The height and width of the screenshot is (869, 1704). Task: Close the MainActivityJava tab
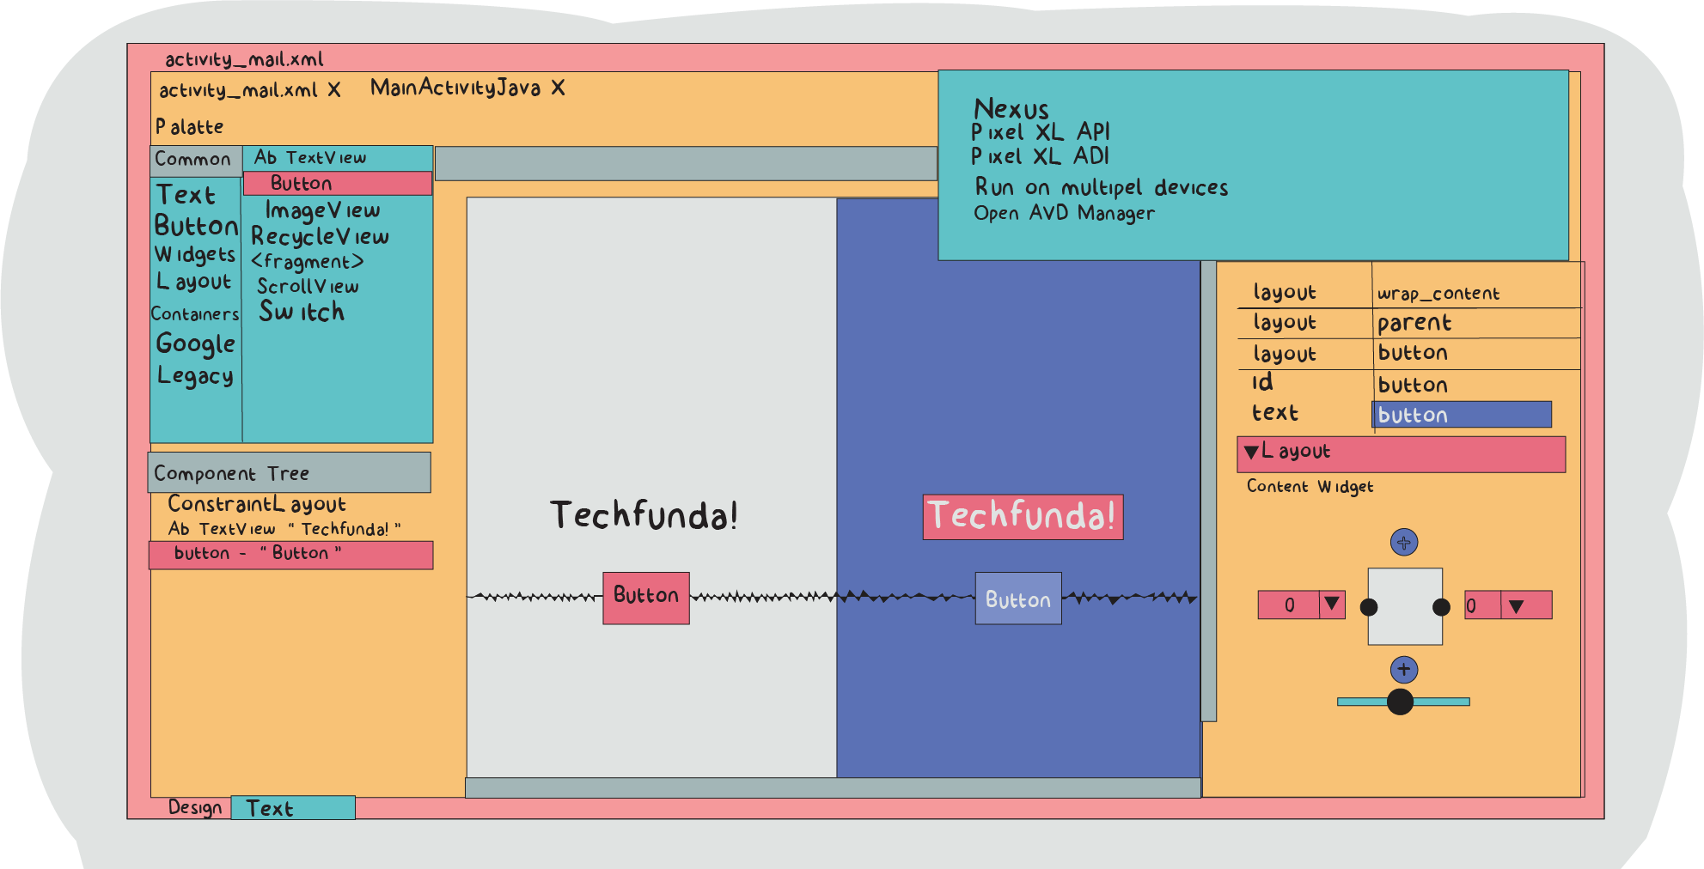pyautogui.click(x=558, y=88)
